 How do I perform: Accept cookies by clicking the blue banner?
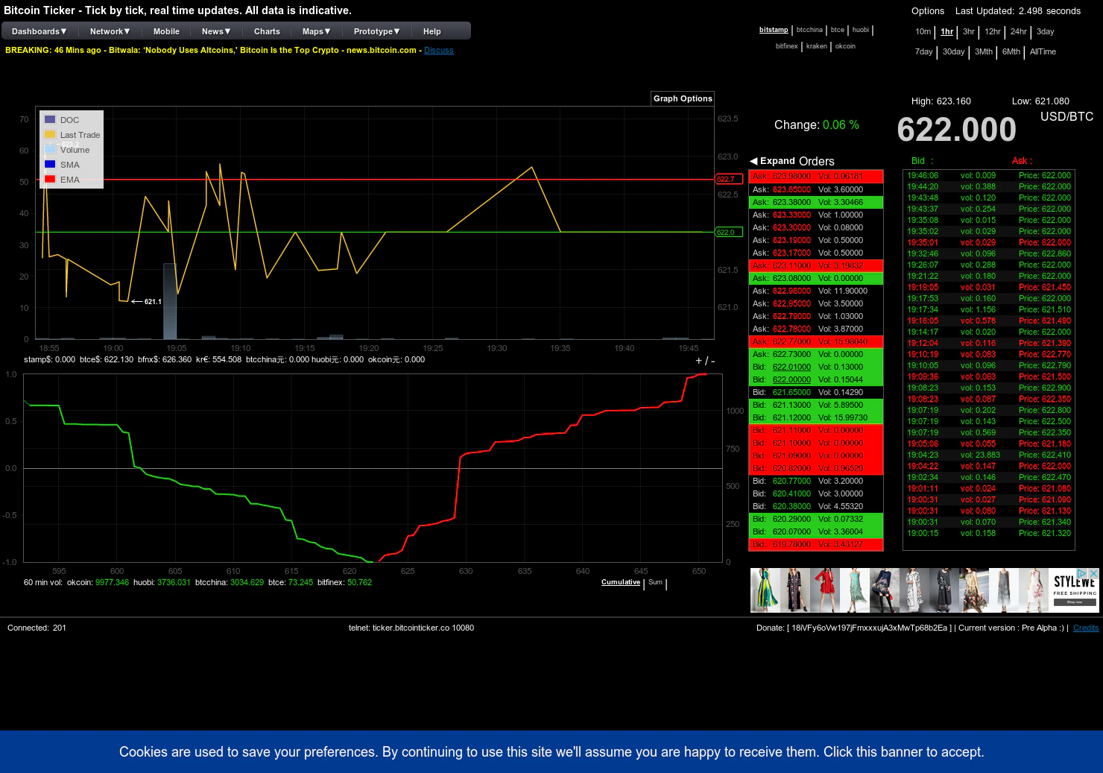pyautogui.click(x=551, y=751)
